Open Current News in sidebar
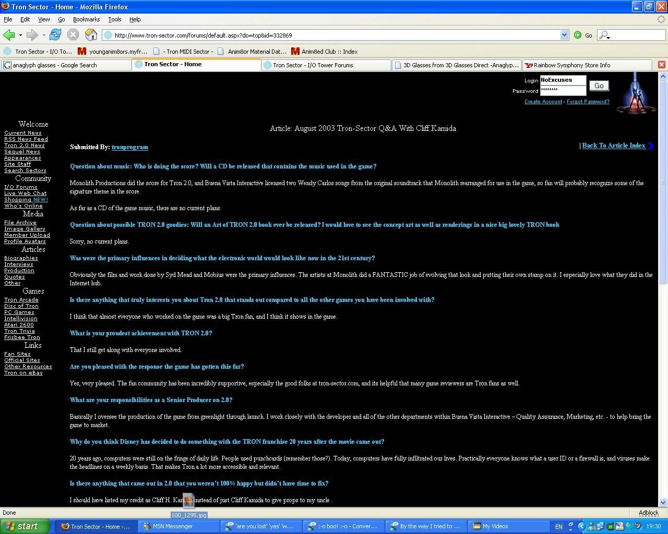Image resolution: width=668 pixels, height=534 pixels. (23, 132)
